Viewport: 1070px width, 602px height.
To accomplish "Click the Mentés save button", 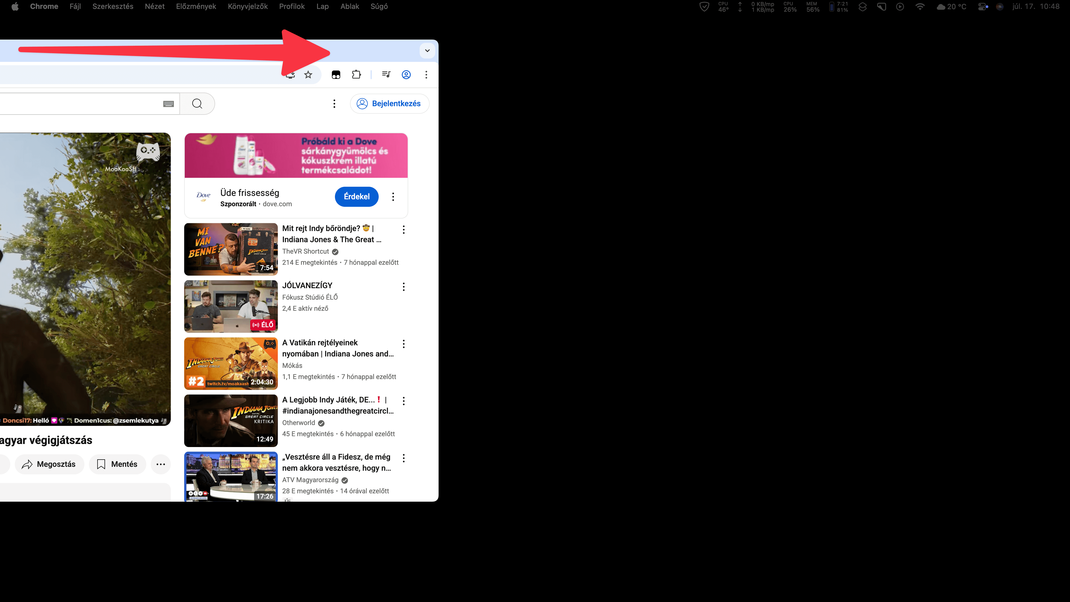I will click(x=117, y=465).
